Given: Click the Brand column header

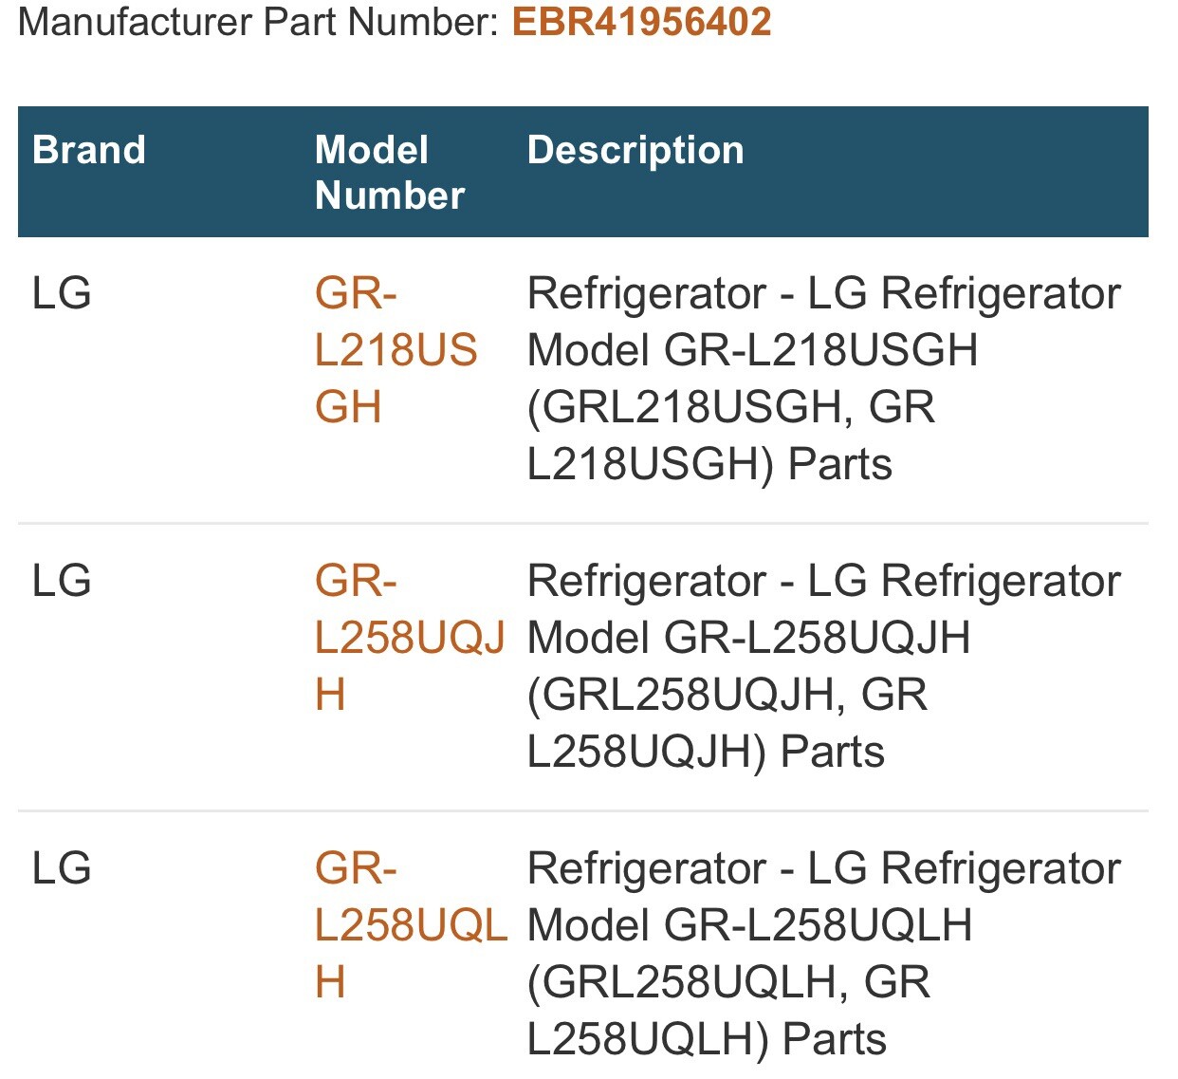Looking at the screenshot, I should coord(89,150).
